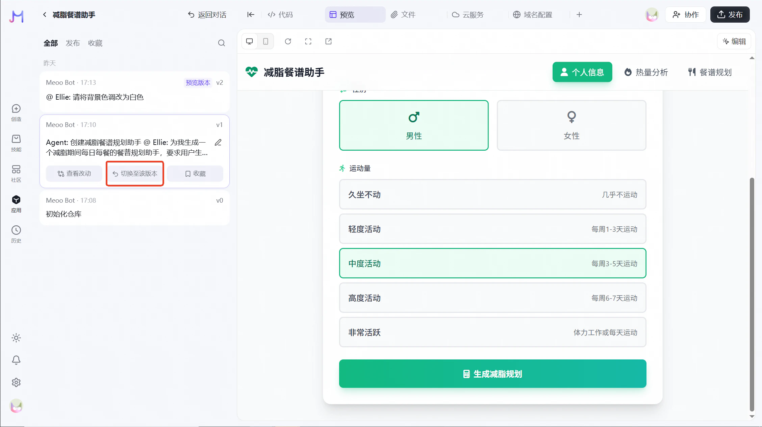The width and height of the screenshot is (762, 427).
Task: Open the 热量分析 tab in app
Action: (x=646, y=72)
